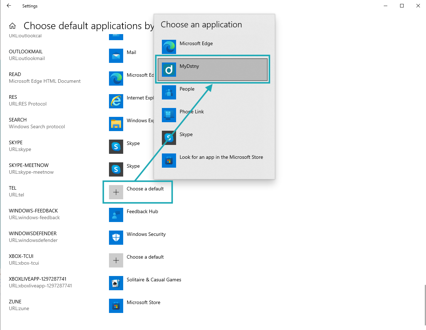Click the Skype icon in the chooser list

[x=169, y=137]
